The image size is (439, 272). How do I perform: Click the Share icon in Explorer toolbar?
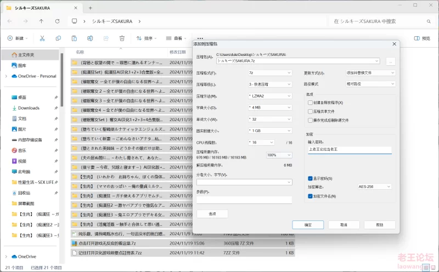(106, 38)
